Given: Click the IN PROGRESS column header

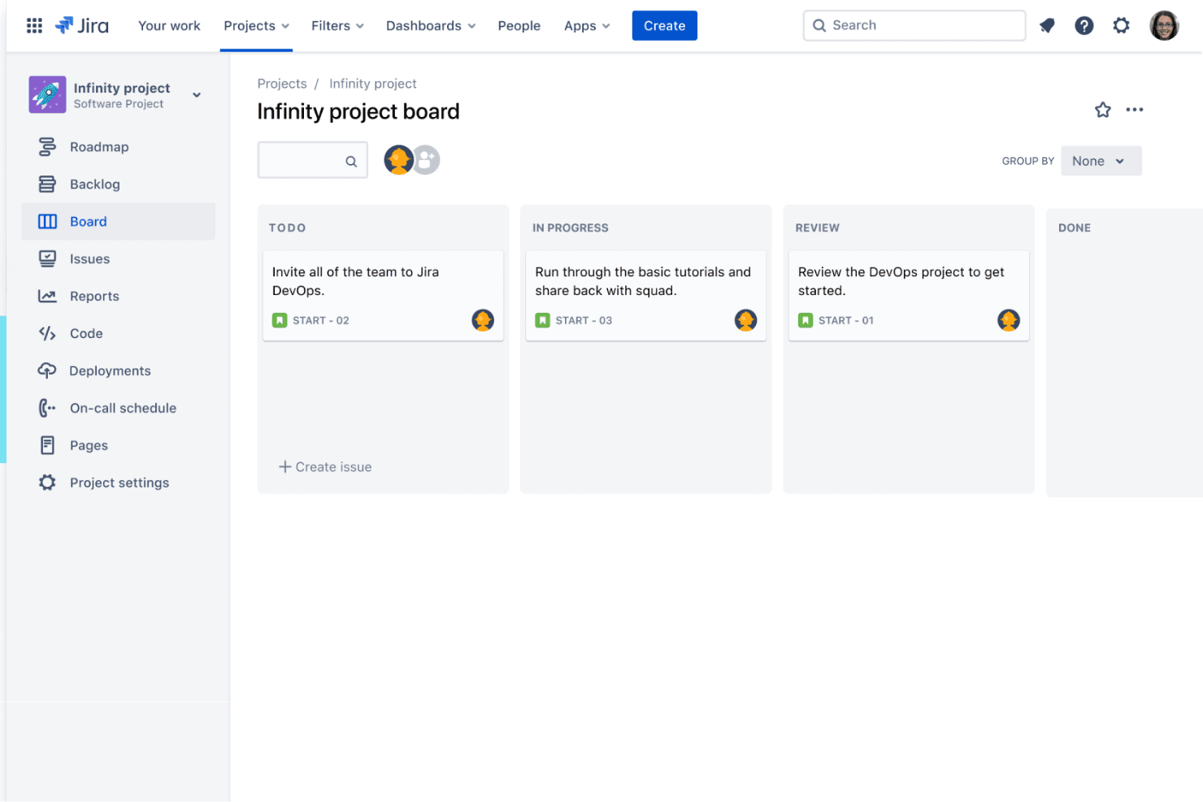Looking at the screenshot, I should tap(570, 228).
